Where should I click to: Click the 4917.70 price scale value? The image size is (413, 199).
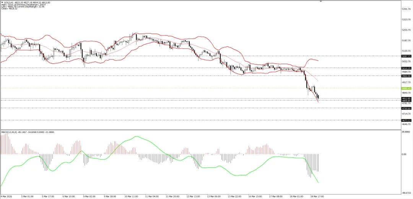[x=406, y=82]
